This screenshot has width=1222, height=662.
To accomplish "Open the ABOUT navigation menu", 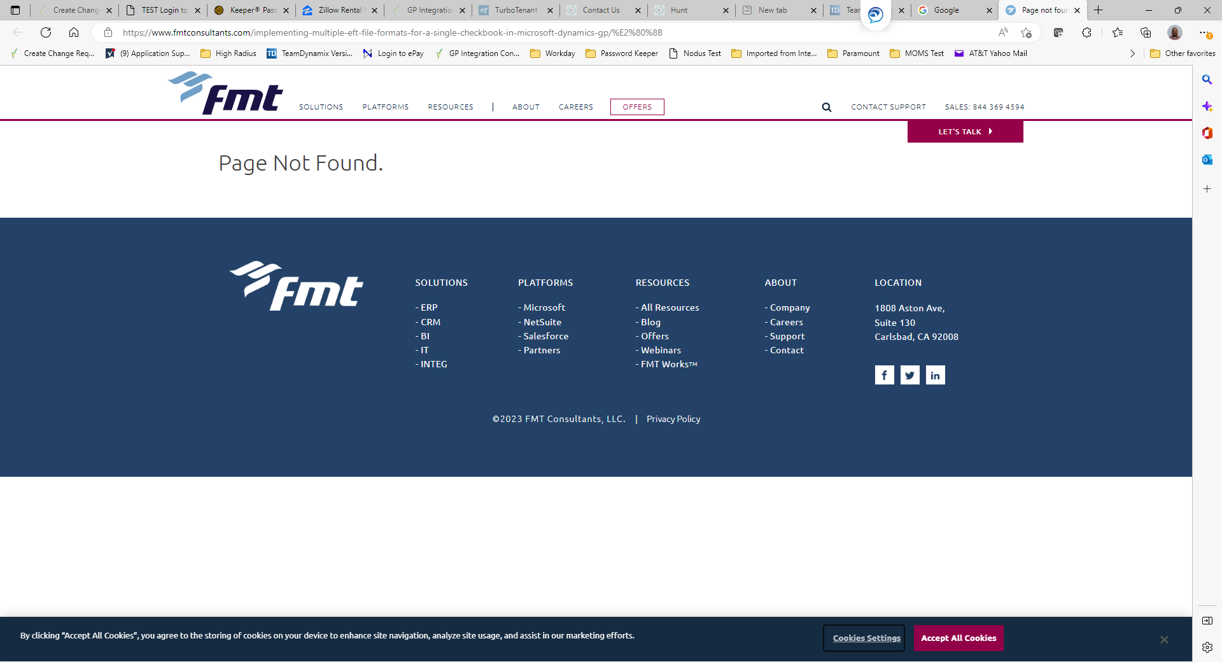I will [x=526, y=107].
